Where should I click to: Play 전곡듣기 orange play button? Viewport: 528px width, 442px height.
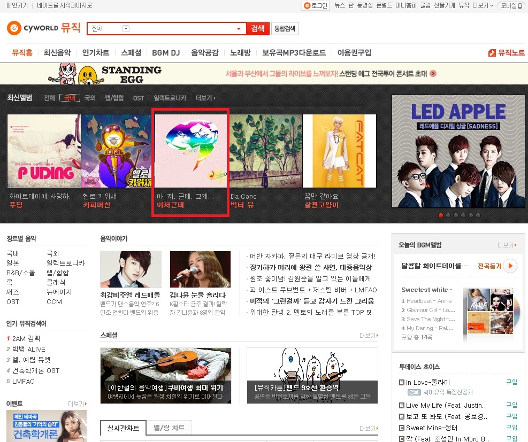[510, 266]
